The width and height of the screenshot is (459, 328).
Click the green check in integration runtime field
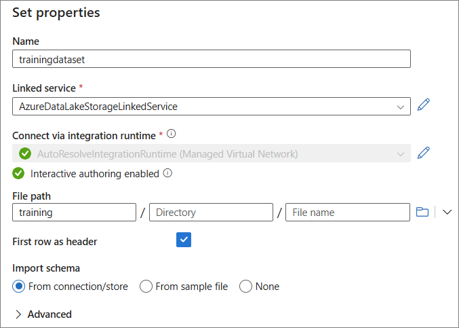(25, 153)
